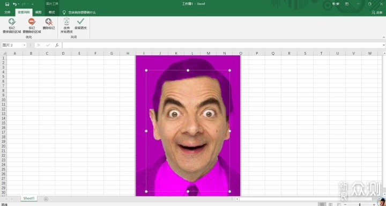Switch to Page Layout view in status bar
This screenshot has width=386, height=206.
[330, 204]
